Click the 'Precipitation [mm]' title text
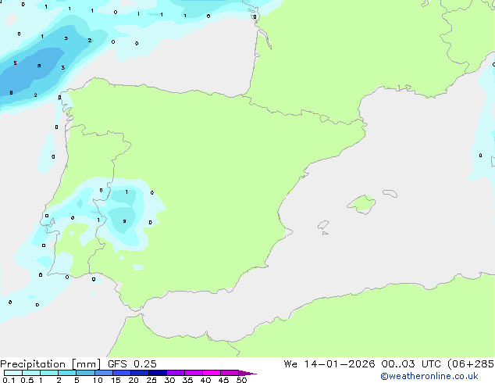Viewport: 495px width, 383px height. click(51, 364)
